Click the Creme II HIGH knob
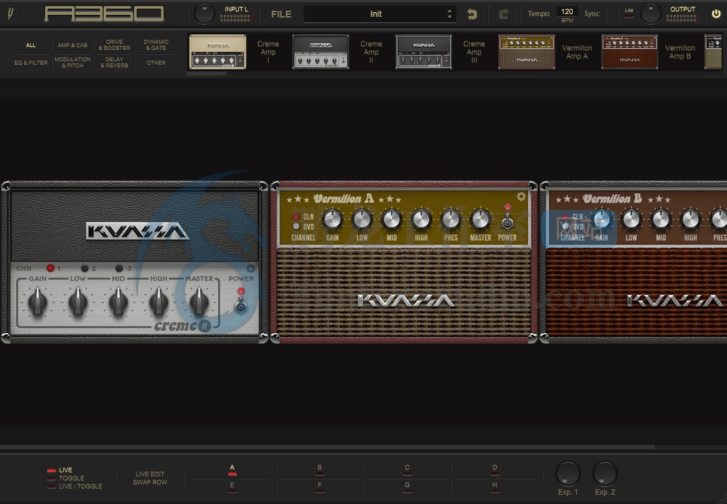Viewport: 727px width, 504px height. pyautogui.click(x=159, y=302)
